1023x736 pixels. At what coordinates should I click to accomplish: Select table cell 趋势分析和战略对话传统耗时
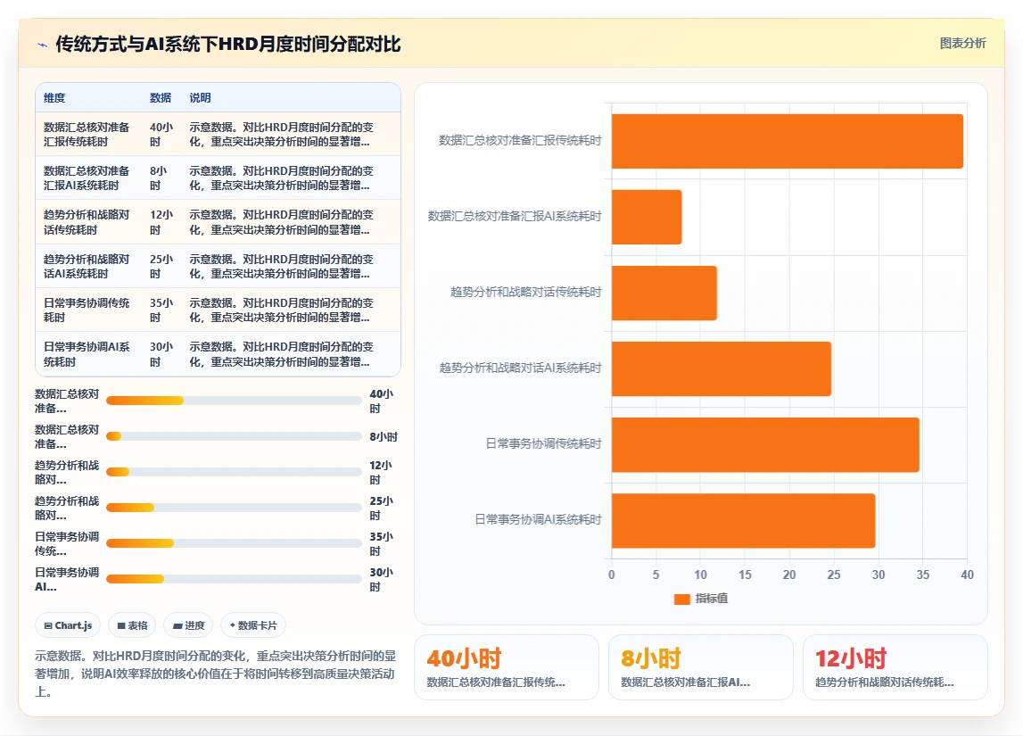pyautogui.click(x=87, y=222)
